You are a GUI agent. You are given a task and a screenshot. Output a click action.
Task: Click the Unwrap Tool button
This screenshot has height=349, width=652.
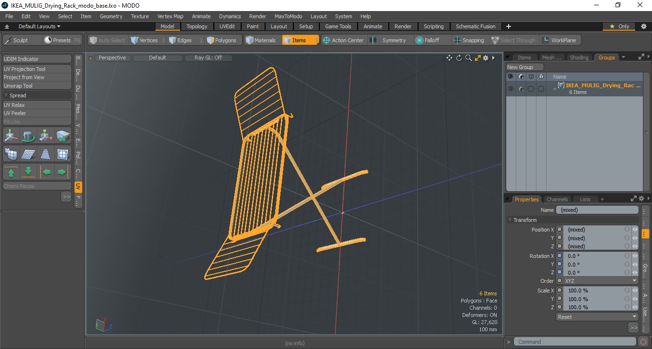tap(37, 86)
